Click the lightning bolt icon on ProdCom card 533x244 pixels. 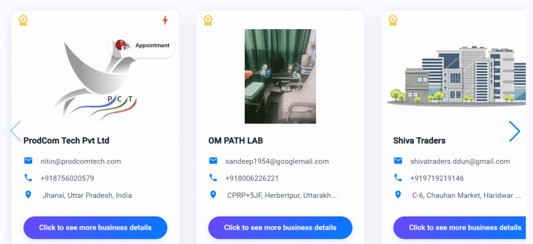pos(165,20)
